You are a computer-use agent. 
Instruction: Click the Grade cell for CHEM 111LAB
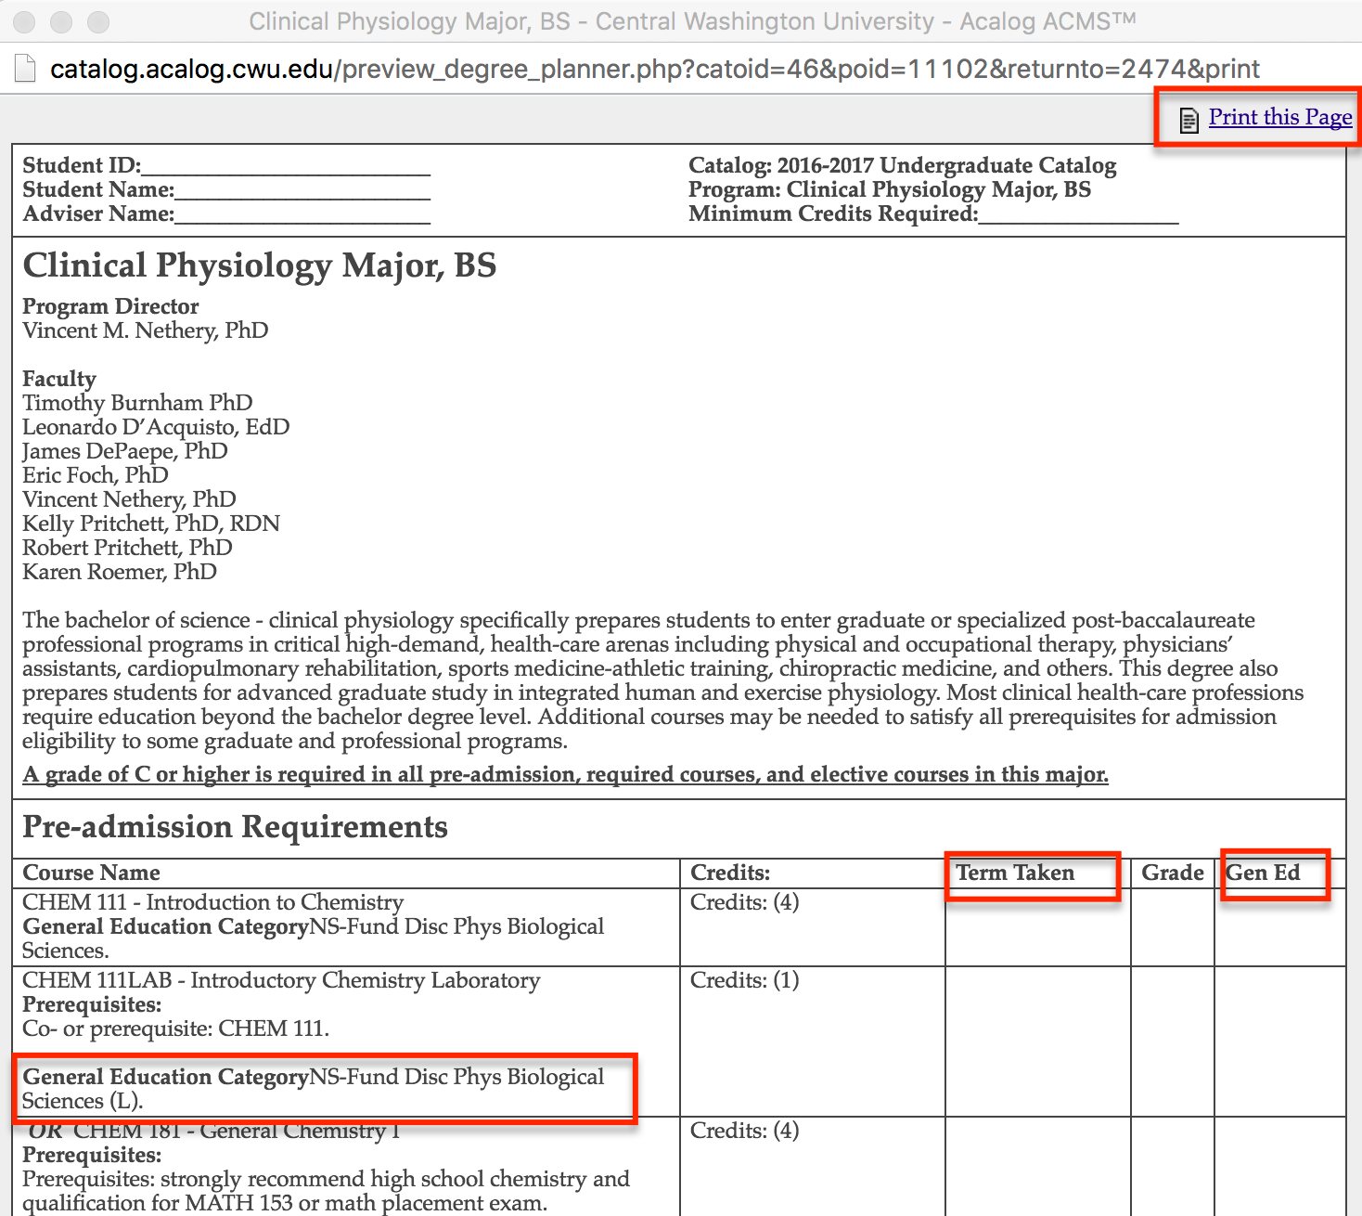click(x=1173, y=1041)
